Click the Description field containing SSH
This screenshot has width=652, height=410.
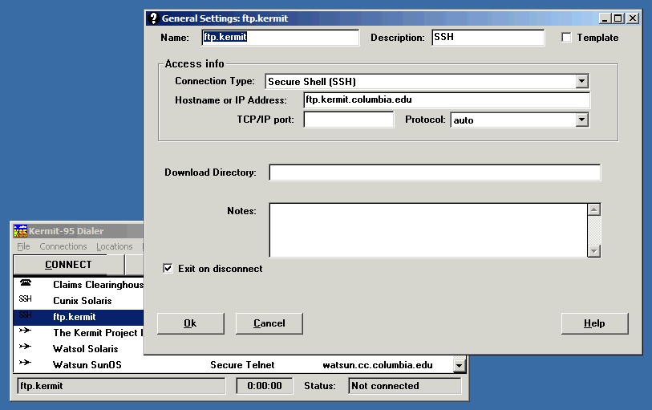coord(488,37)
